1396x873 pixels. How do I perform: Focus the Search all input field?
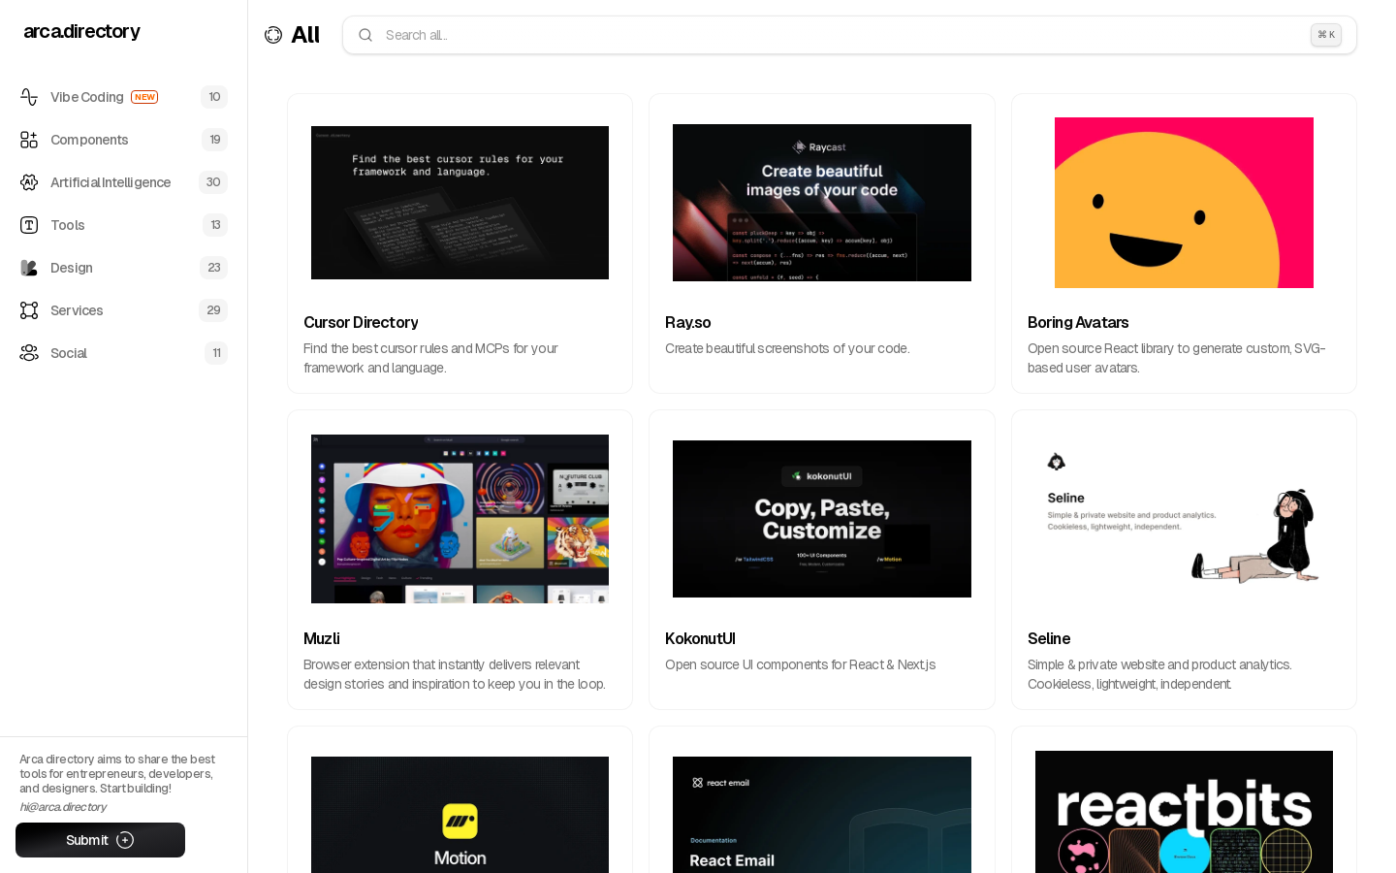[849, 35]
